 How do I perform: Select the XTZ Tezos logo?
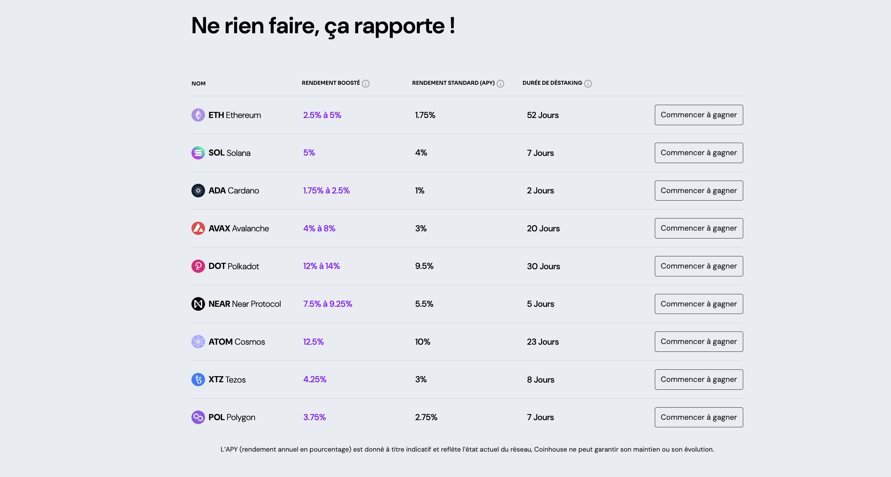pyautogui.click(x=198, y=379)
